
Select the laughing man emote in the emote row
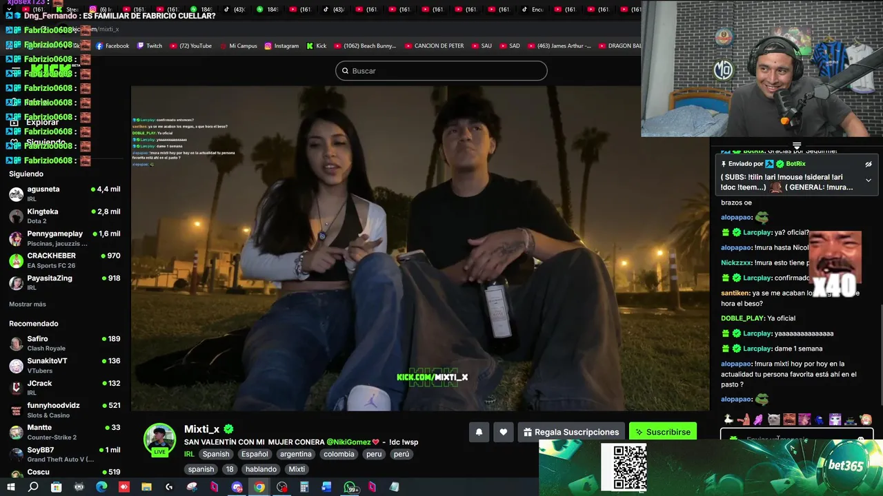point(789,420)
